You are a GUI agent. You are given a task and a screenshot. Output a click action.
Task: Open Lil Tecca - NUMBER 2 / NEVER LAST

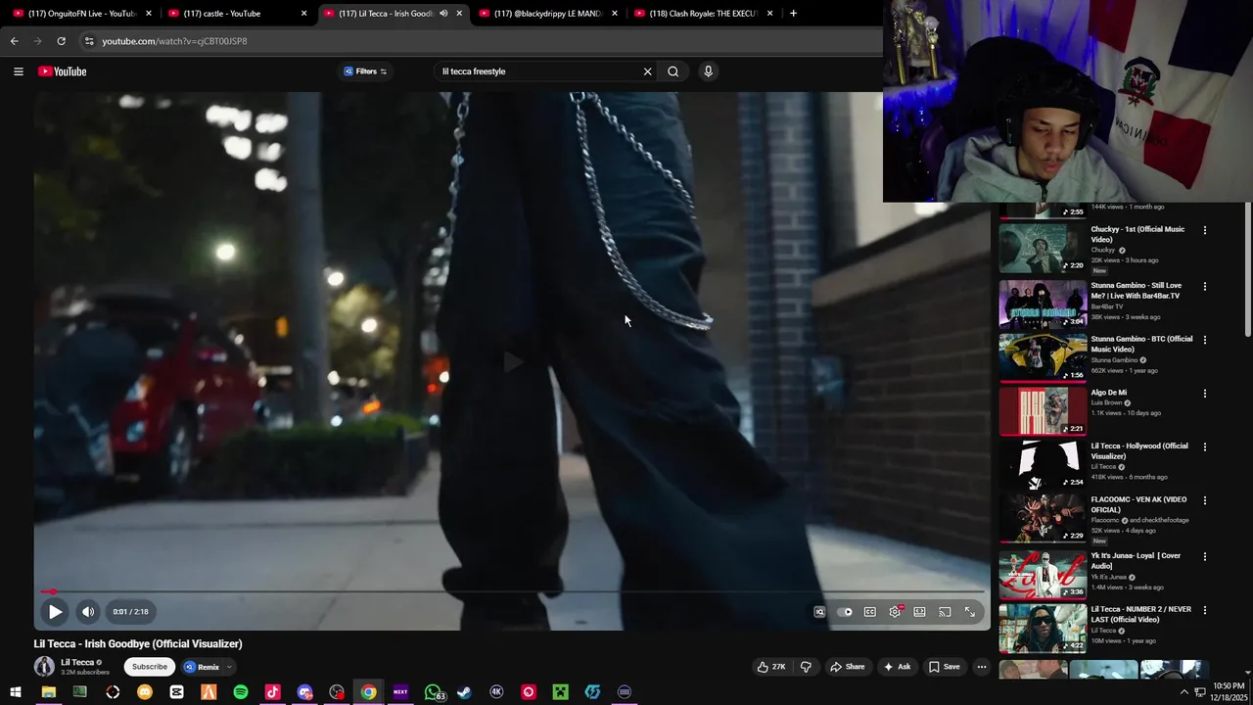pyautogui.click(x=1141, y=614)
